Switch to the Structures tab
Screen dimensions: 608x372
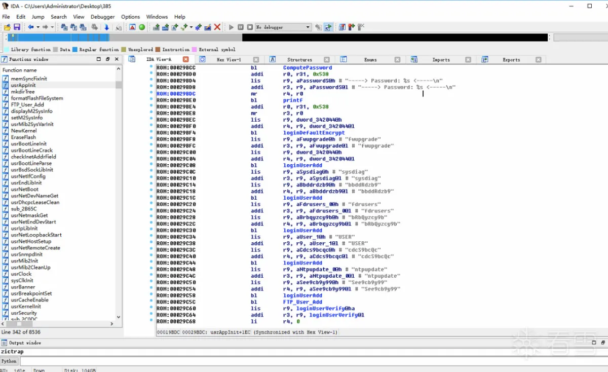pos(299,60)
